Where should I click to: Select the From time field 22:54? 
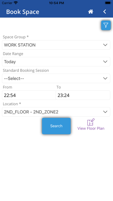[29, 95]
